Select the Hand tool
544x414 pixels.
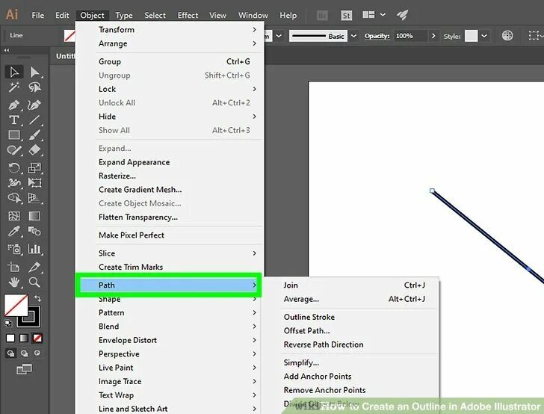(x=14, y=282)
